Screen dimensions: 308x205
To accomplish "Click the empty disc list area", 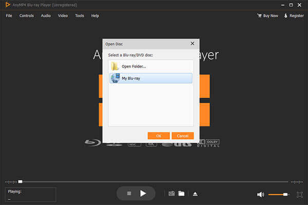I will pyautogui.click(x=151, y=105).
